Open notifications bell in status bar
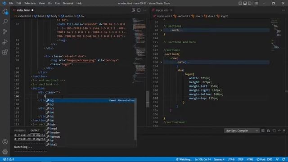This screenshot has height=162, width=288. [x=283, y=159]
